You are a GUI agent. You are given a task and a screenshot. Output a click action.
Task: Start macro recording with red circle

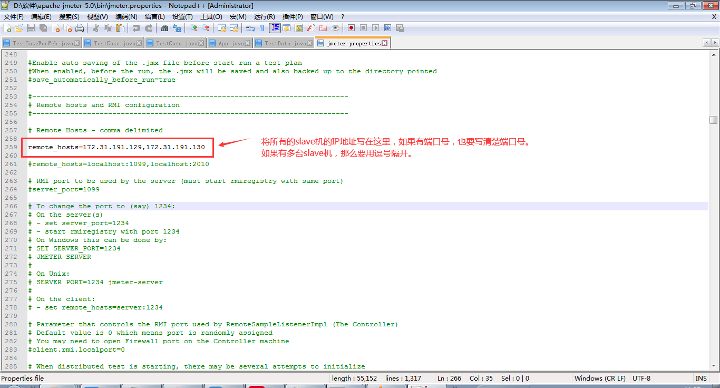click(351, 28)
